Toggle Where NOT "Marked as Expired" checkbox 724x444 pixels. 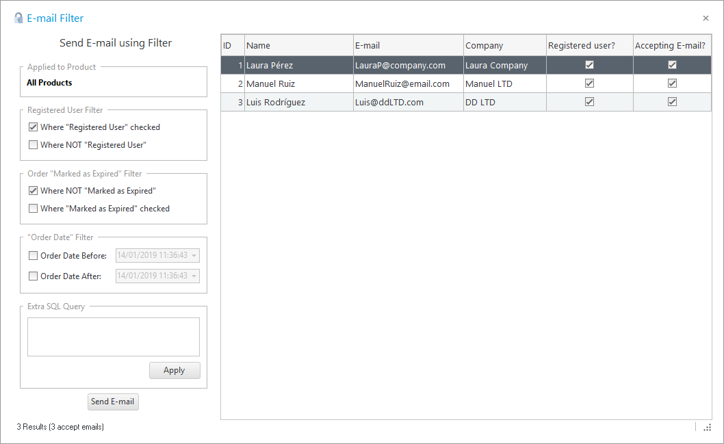click(34, 191)
